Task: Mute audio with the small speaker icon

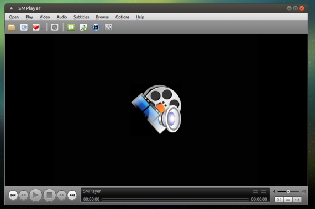Action: coord(274,192)
